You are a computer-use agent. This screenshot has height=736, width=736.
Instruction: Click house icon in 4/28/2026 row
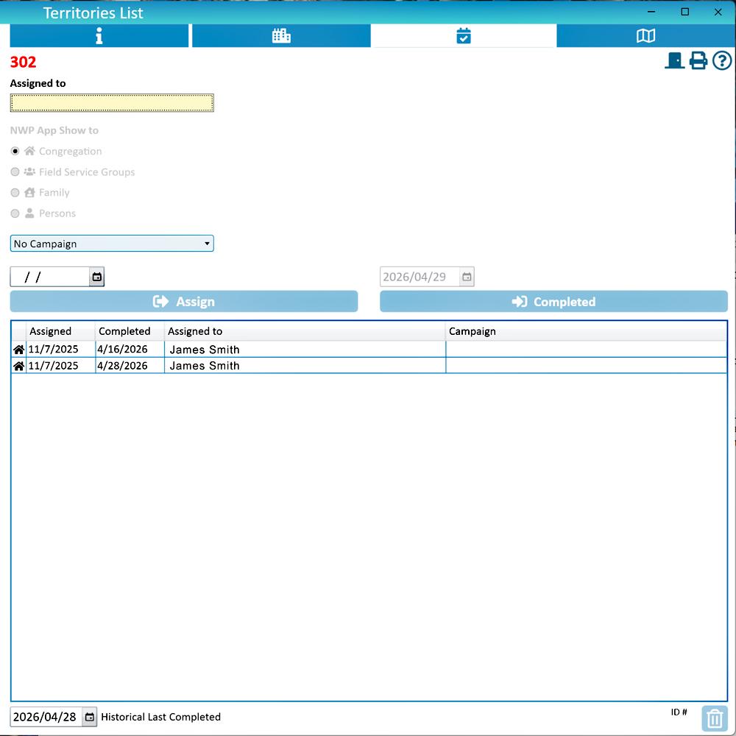pos(19,366)
